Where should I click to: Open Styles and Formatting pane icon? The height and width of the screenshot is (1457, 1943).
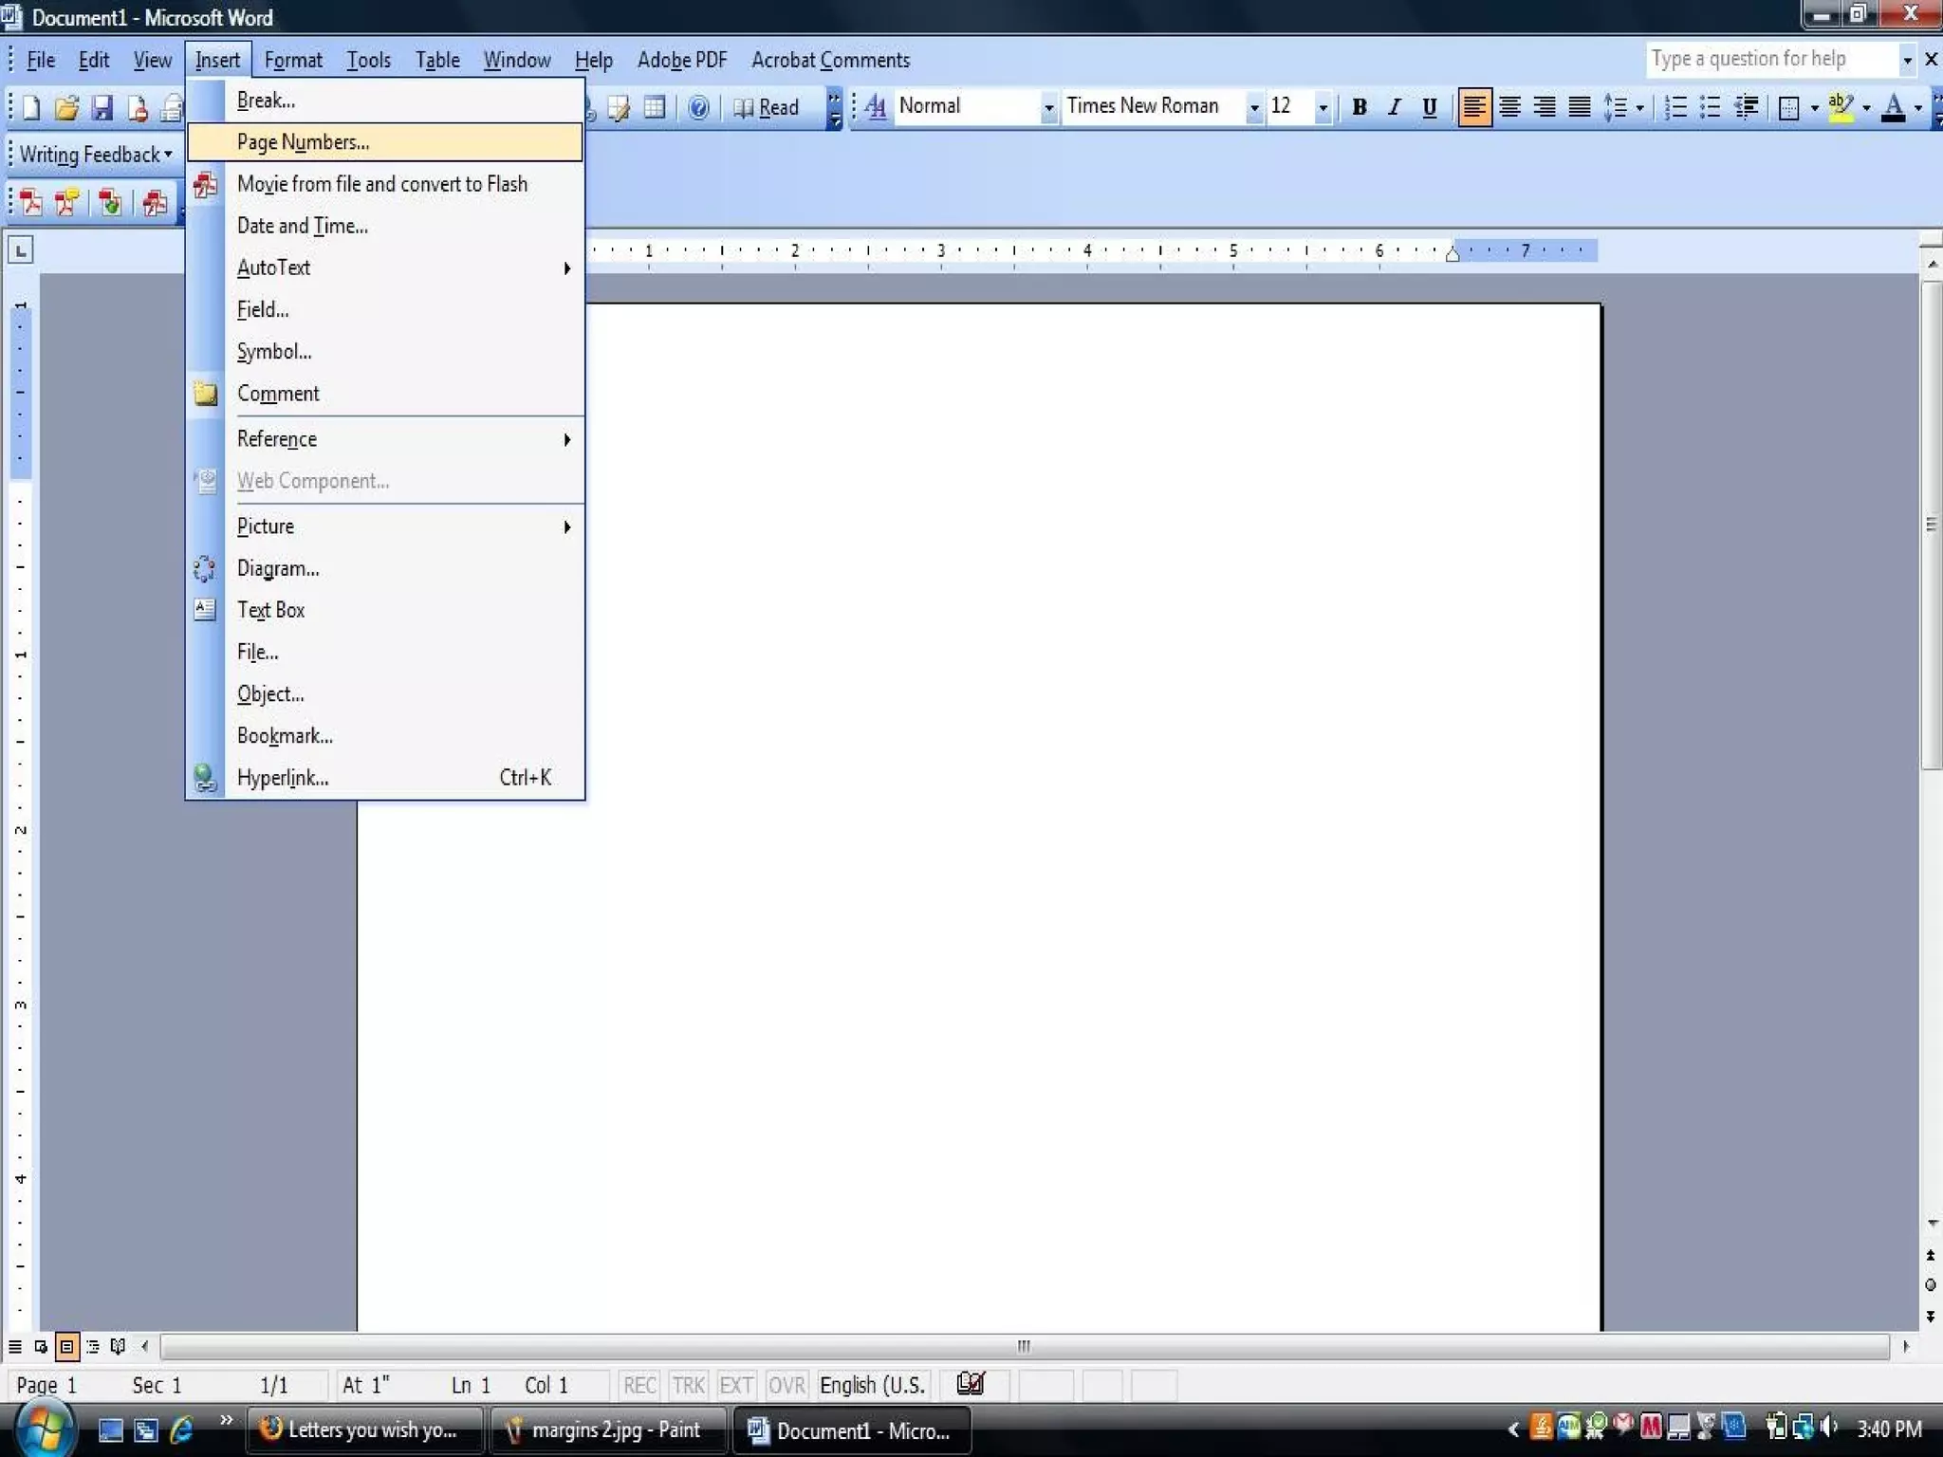[876, 107]
